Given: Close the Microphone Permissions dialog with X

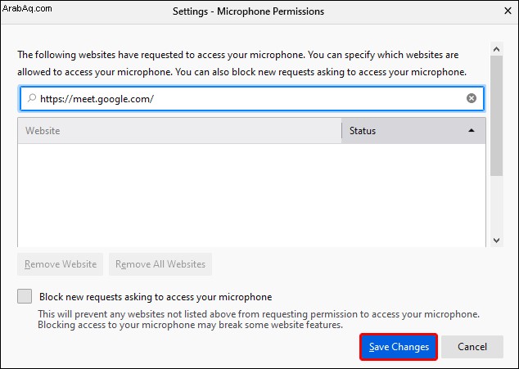Looking at the screenshot, I should [508, 11].
